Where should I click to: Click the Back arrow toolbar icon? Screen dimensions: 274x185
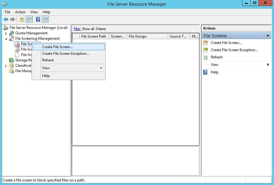(6, 19)
